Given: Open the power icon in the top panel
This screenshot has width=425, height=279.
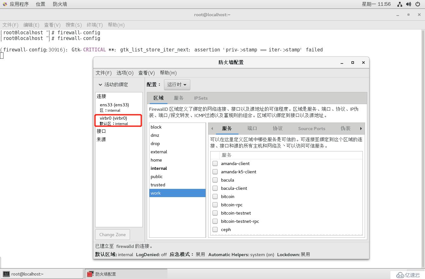Looking at the screenshot, I should (x=417, y=4).
